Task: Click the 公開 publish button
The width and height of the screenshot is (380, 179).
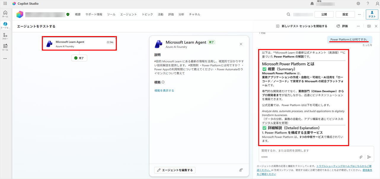Action: pyautogui.click(x=324, y=14)
